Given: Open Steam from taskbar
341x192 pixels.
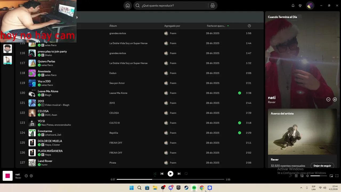Looking at the screenshot, I should (x=186, y=188).
